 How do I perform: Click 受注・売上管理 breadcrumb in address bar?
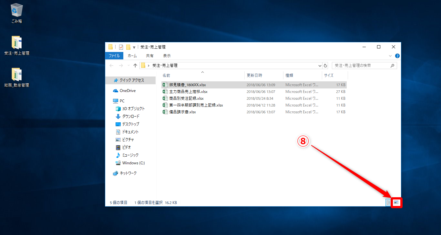click(165, 66)
